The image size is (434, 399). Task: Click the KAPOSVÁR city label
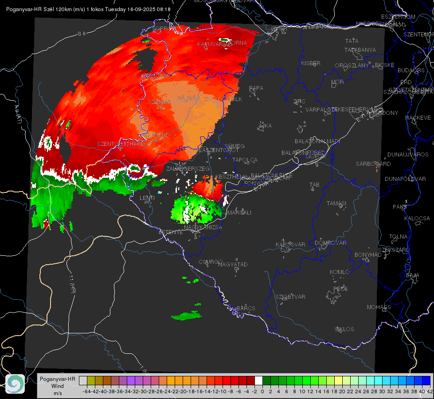tap(290, 244)
